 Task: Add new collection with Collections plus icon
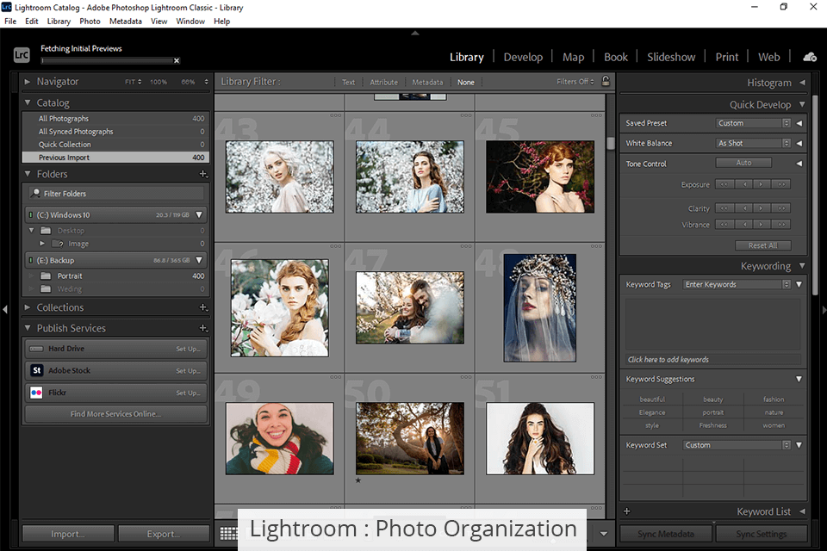pyautogui.click(x=203, y=307)
